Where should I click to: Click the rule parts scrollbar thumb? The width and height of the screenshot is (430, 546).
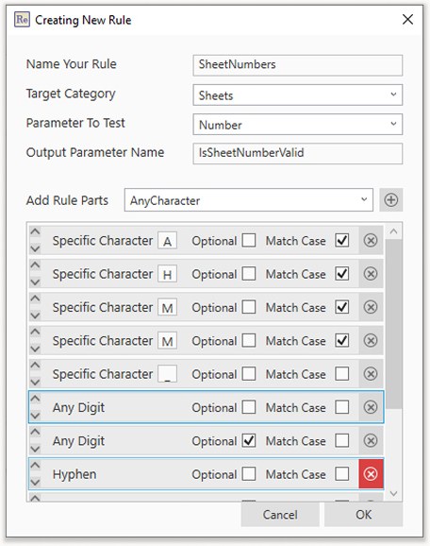pyautogui.click(x=393, y=324)
